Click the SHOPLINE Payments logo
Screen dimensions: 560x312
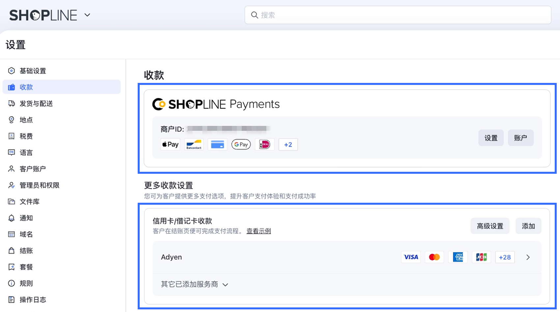(216, 104)
